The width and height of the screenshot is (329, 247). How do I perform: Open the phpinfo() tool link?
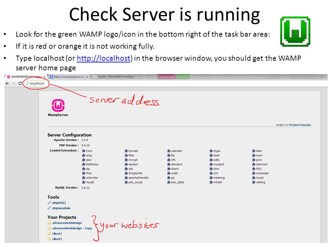59,203
